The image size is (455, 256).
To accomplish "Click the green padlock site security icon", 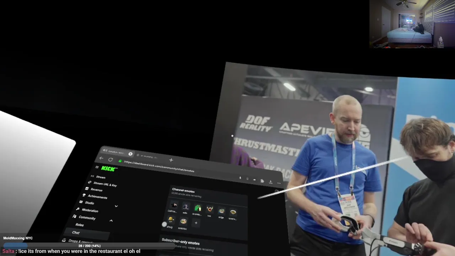I will coord(120,161).
